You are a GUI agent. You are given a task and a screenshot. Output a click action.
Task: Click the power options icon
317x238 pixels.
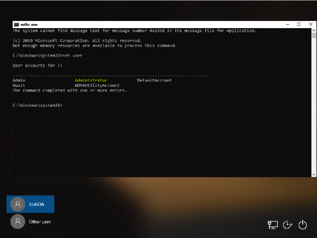303,225
